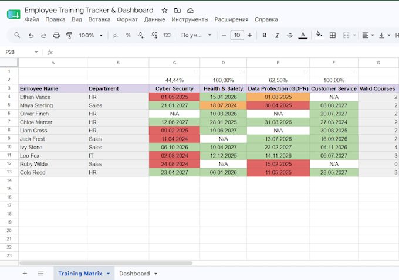Screen dimensions: 399x280
Task: Open font family dropdown
Action: coord(196,35)
